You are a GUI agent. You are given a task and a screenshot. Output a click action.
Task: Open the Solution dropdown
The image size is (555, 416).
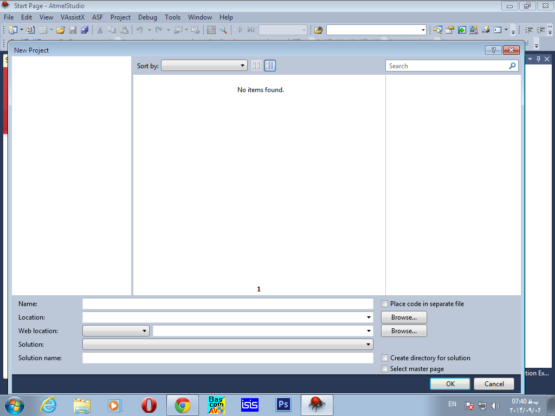pos(228,344)
